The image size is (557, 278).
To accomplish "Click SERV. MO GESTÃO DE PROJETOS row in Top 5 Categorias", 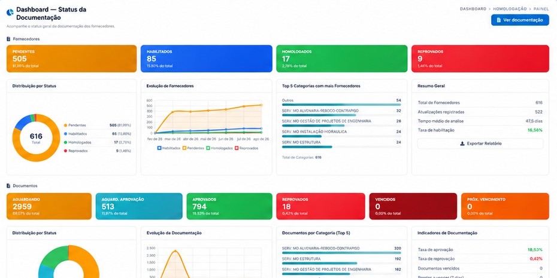I will click(341, 123).
